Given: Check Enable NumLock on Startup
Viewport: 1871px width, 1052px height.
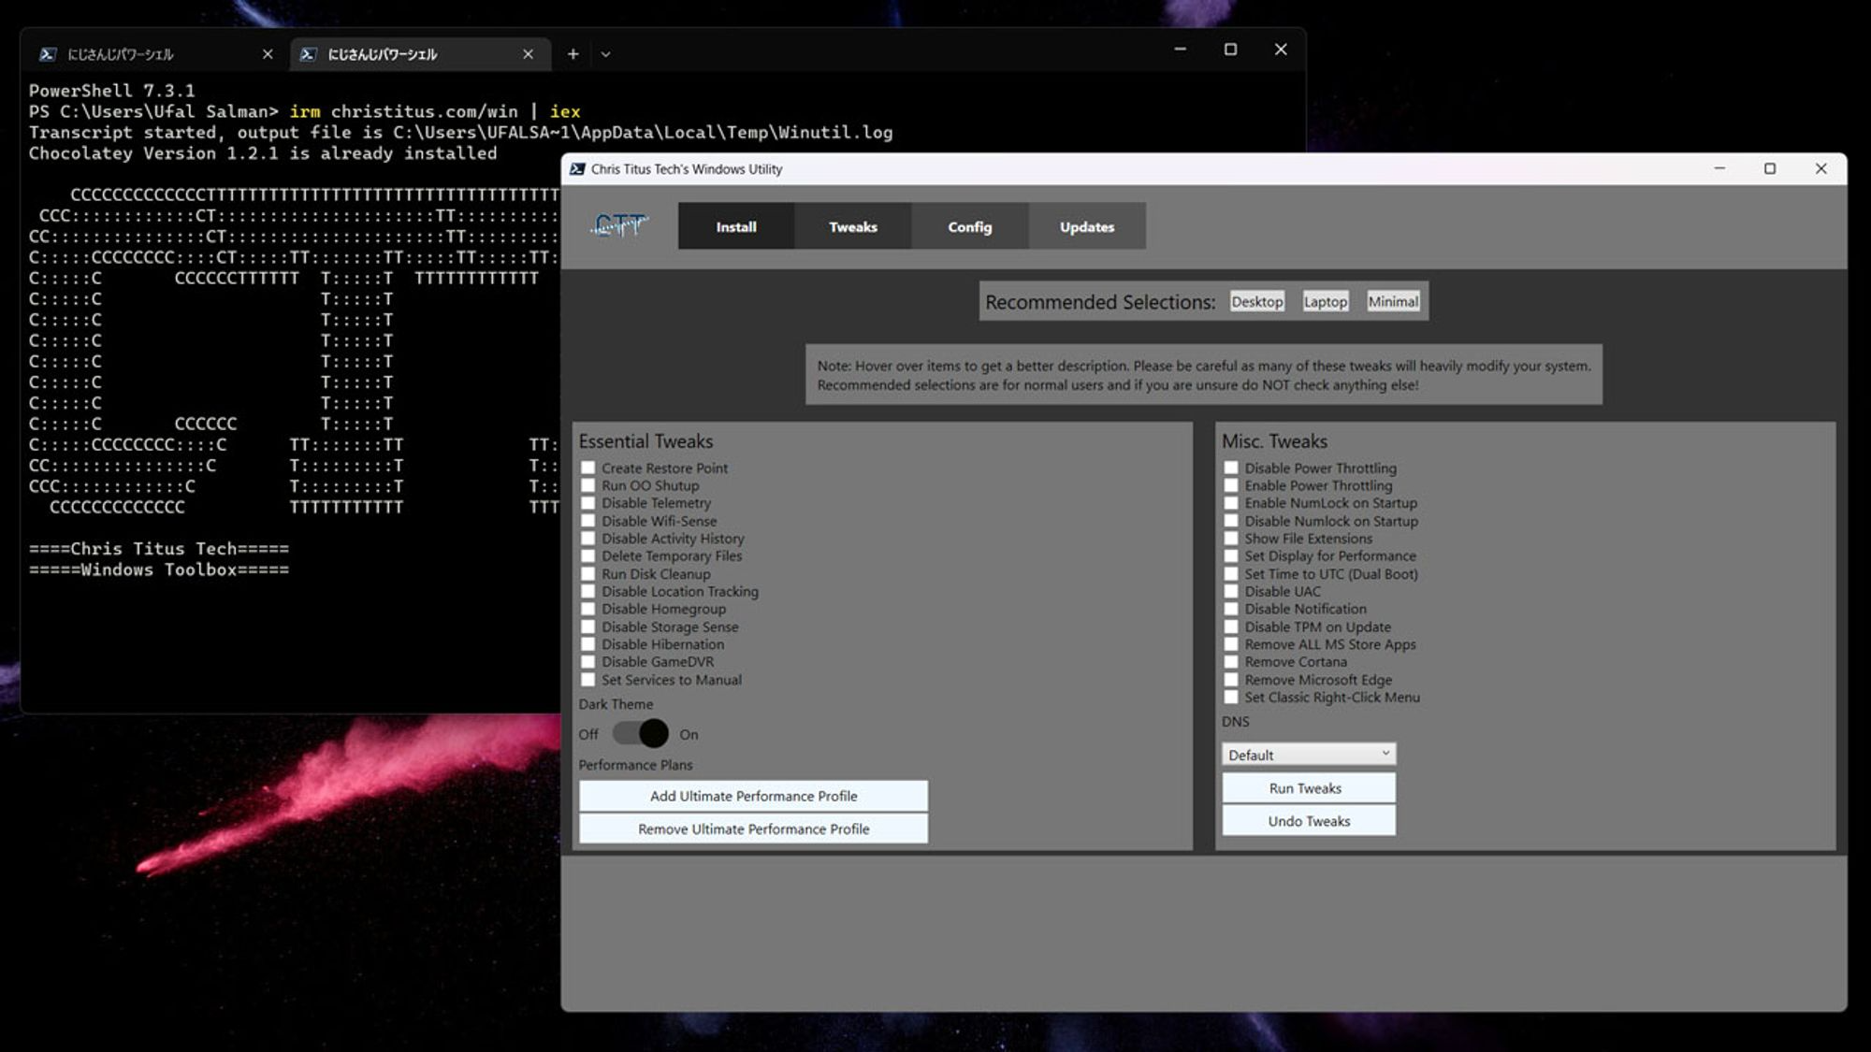Looking at the screenshot, I should click(x=1230, y=503).
